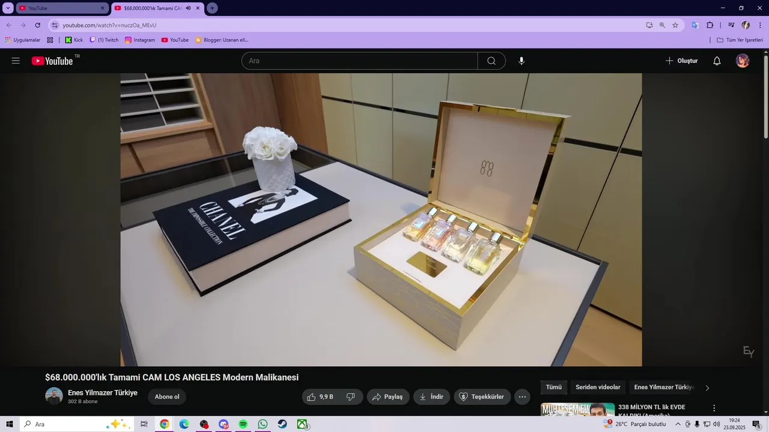Open the Tüm Yer İşaretleri folder
The height and width of the screenshot is (432, 769).
[740, 40]
